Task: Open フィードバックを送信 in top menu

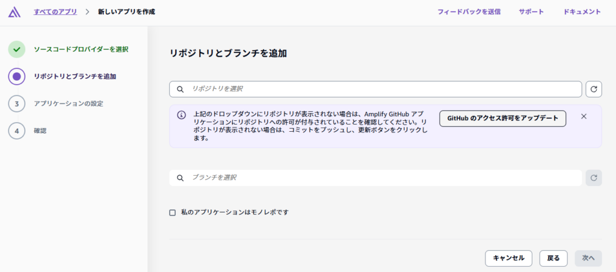Action: pos(469,11)
